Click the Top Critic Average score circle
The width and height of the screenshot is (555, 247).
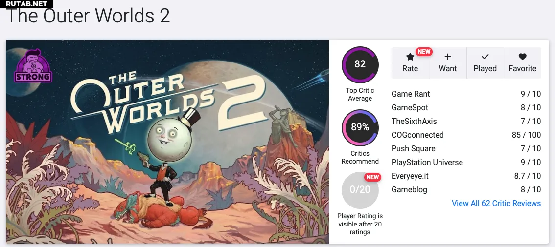tap(360, 64)
